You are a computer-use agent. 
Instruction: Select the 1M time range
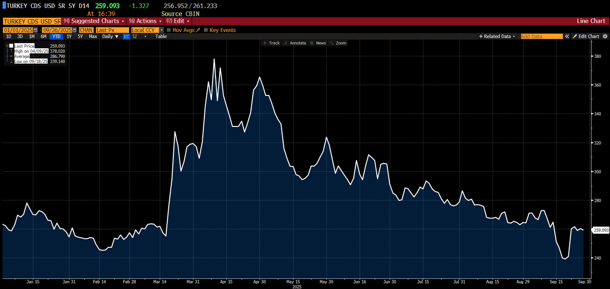[x=32, y=37]
